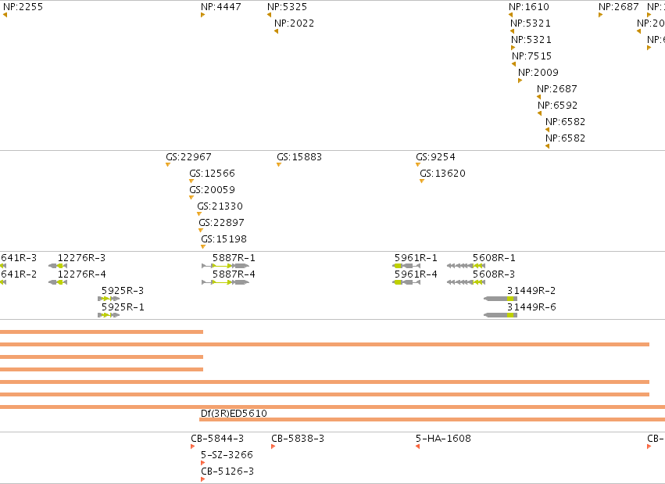The width and height of the screenshot is (665, 484).
Task: Select the NP:2022 arrow marker
Action: (x=276, y=31)
